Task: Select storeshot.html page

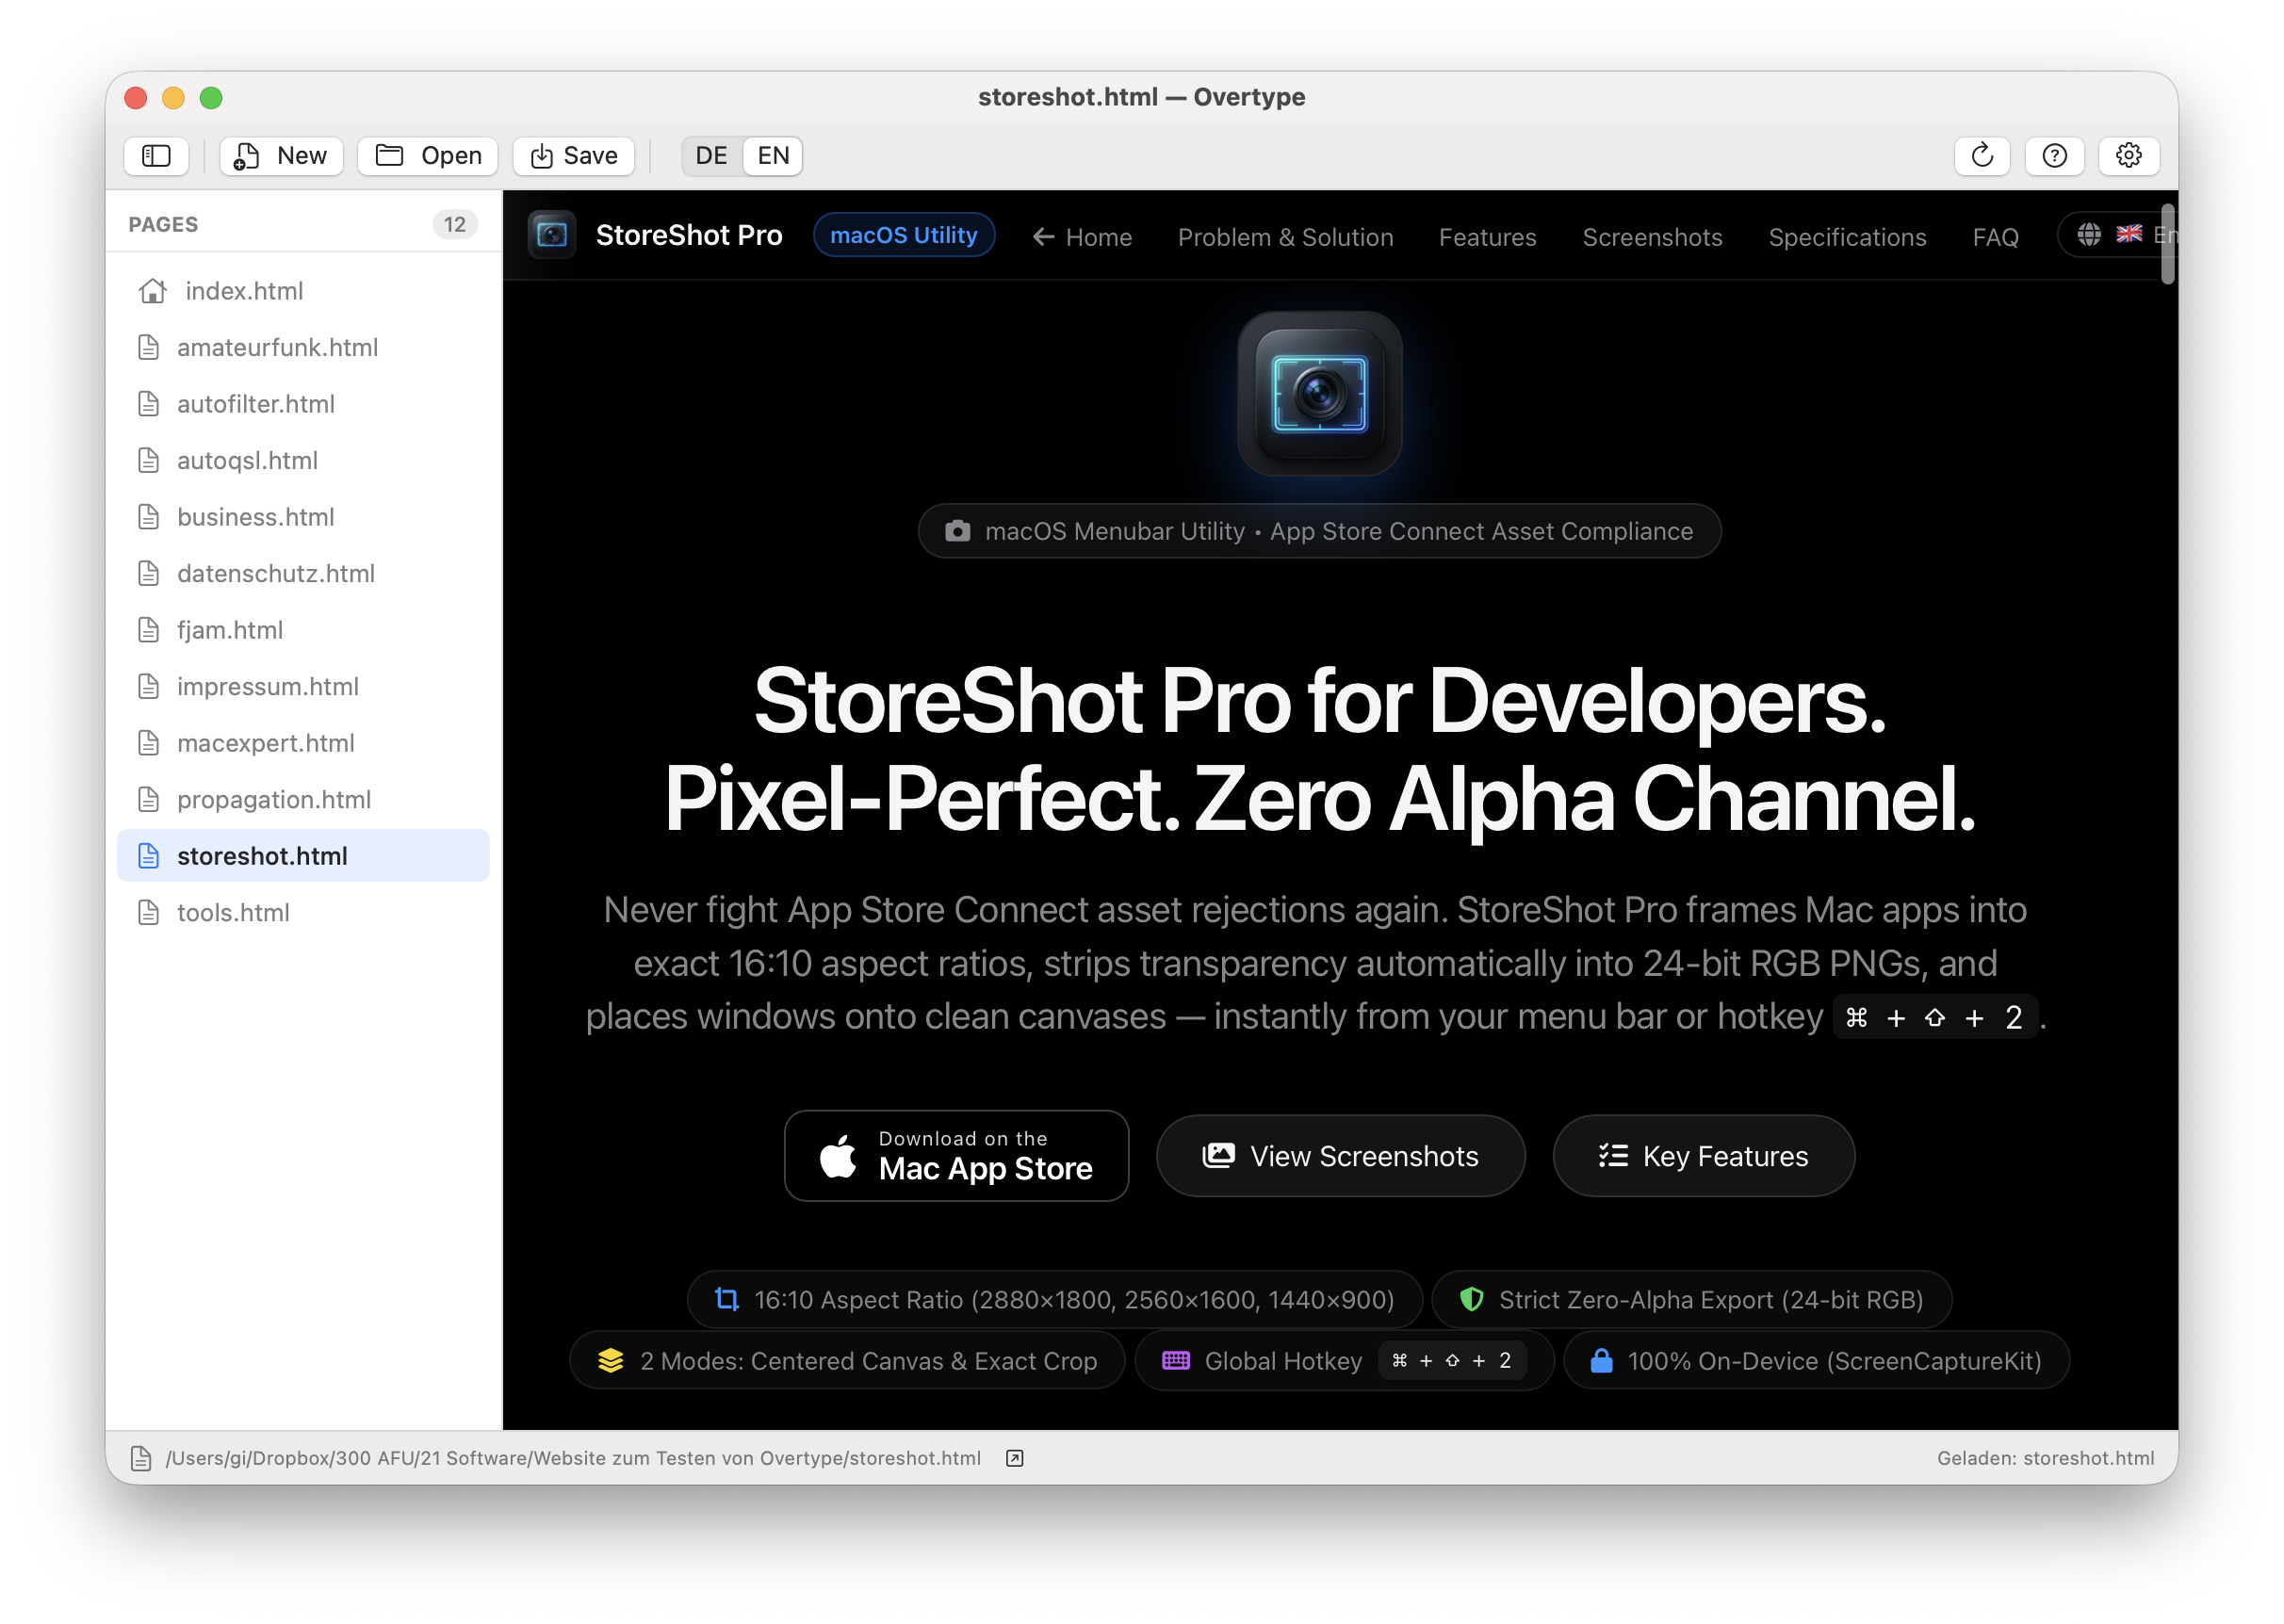Action: point(303,856)
